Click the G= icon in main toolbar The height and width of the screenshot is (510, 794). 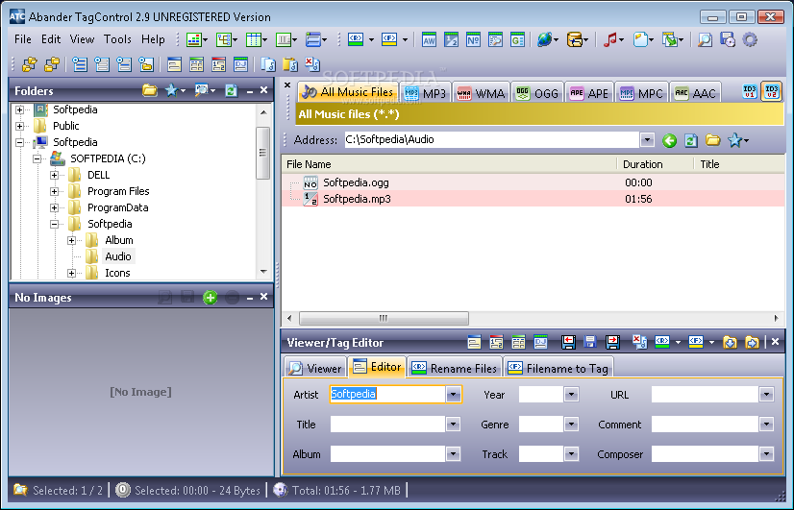[517, 39]
